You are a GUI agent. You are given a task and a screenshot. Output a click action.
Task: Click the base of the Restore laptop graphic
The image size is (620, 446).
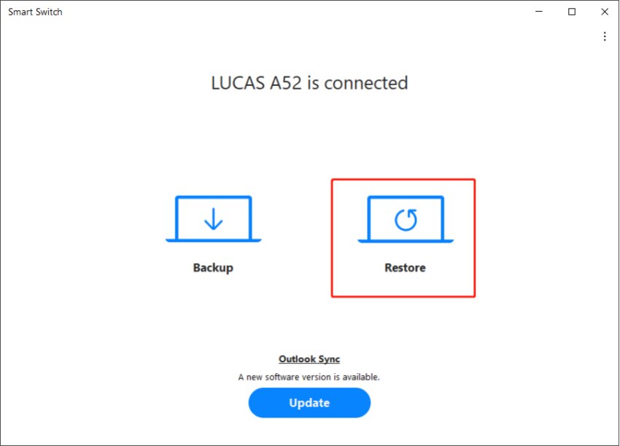[406, 240]
